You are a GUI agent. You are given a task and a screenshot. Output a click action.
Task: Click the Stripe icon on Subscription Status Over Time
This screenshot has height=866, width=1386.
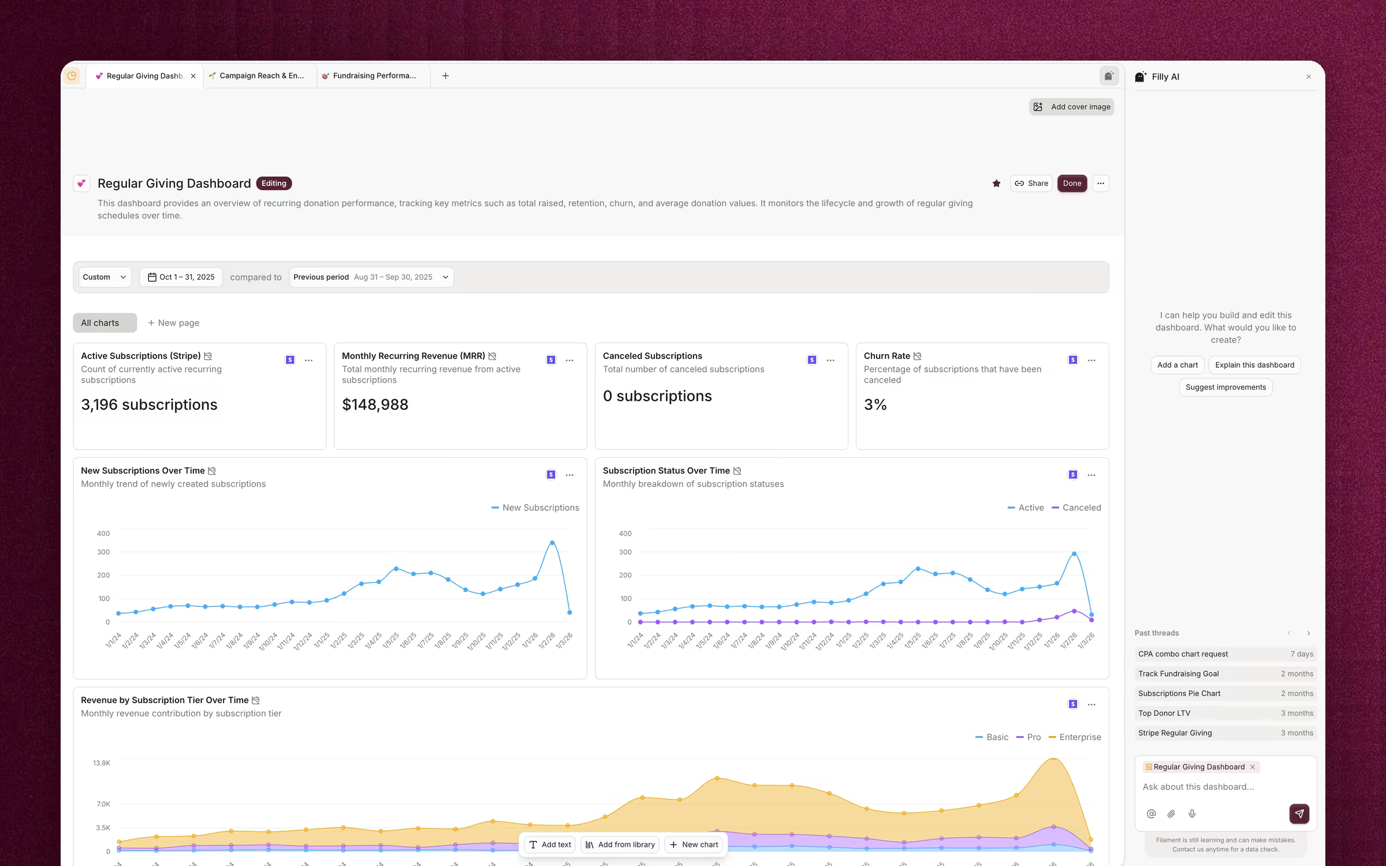pos(1073,475)
